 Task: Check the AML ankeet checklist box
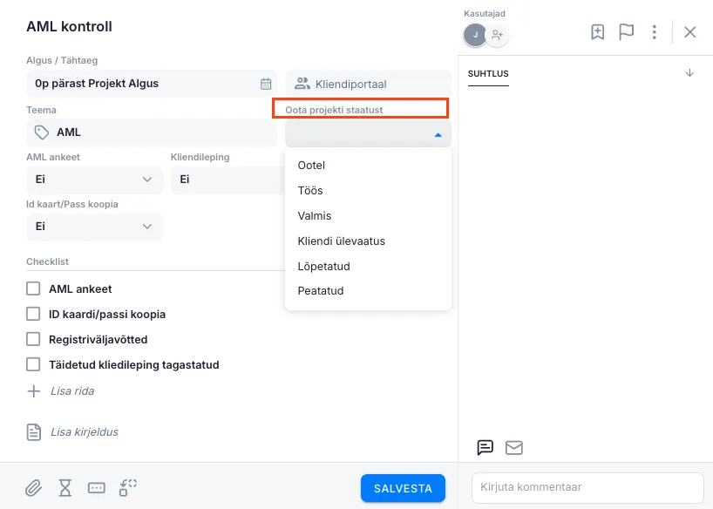(33, 288)
